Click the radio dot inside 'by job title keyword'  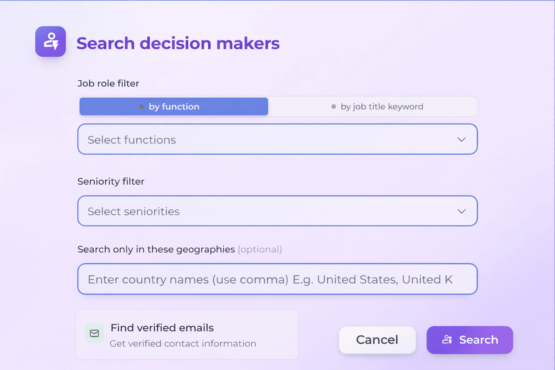coord(334,107)
